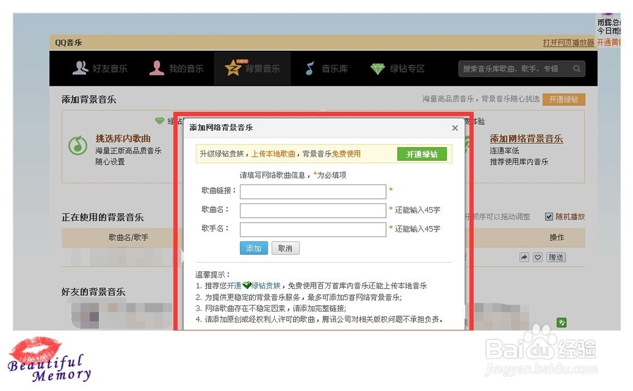Screen dimensions: 633x391
Task: Close the 添加网络背景音乐 dialog
Action: [x=455, y=128]
